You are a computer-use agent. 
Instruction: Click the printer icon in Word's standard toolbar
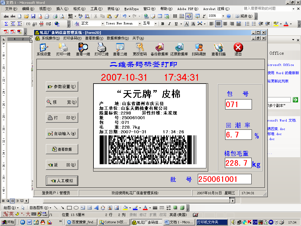pos(55,16)
